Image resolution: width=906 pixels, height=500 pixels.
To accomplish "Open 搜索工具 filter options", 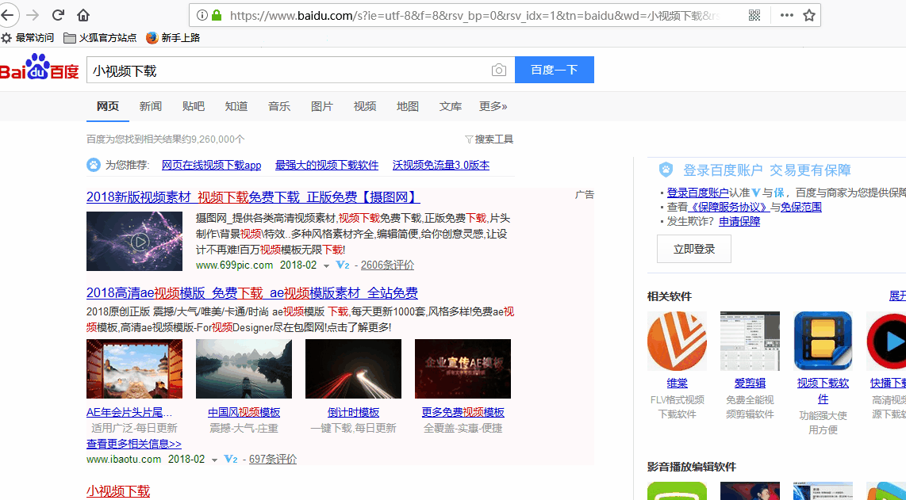I will 489,139.
